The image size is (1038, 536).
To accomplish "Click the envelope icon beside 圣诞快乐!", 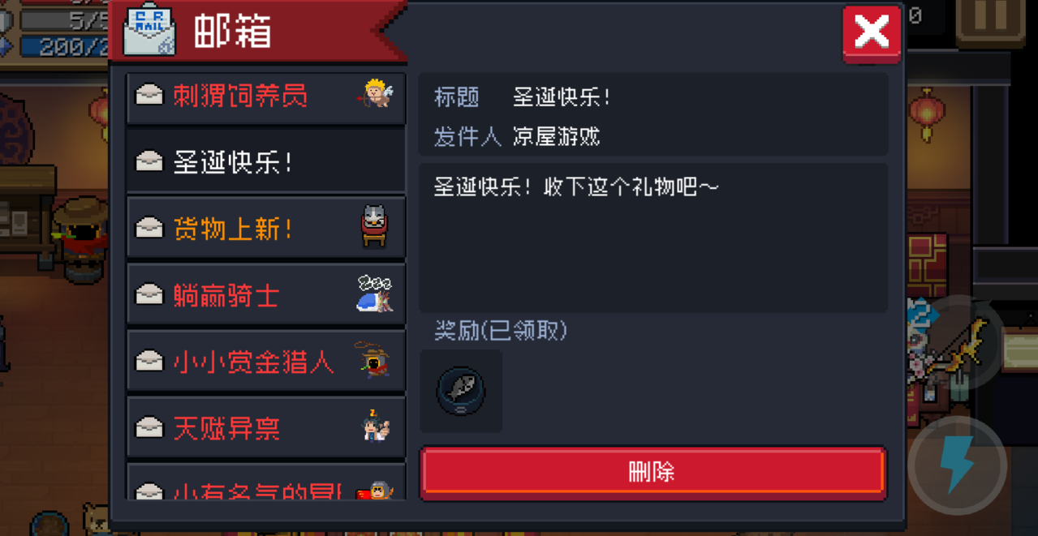I will coord(149,161).
